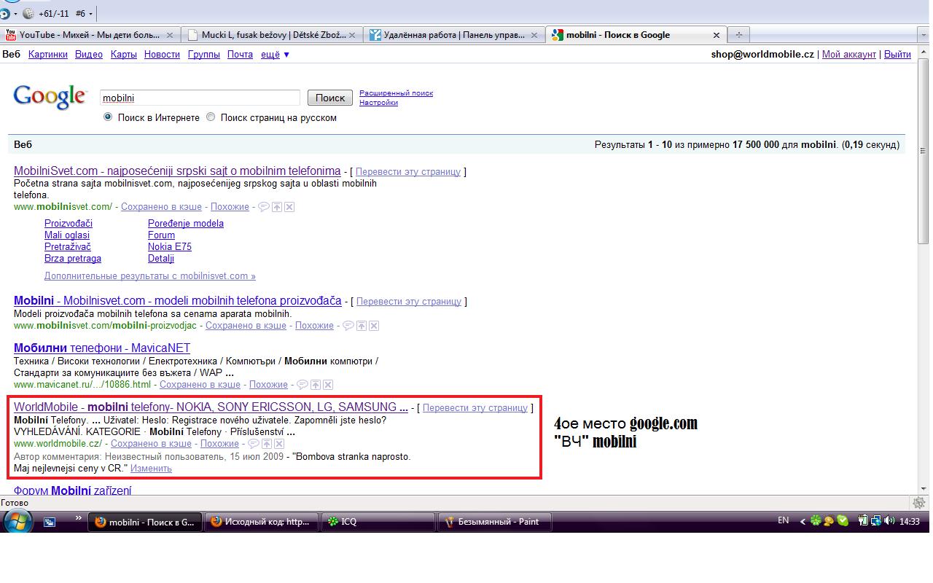Viewport: 933px width, 583px height.
Task: Select the 'Поиск страниц на русском' radio button
Action: (x=211, y=117)
